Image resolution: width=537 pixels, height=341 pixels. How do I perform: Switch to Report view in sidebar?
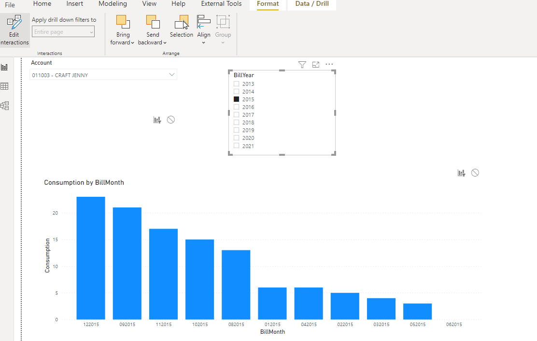(4, 67)
